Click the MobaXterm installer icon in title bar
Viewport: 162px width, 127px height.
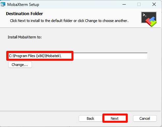point(3,4)
